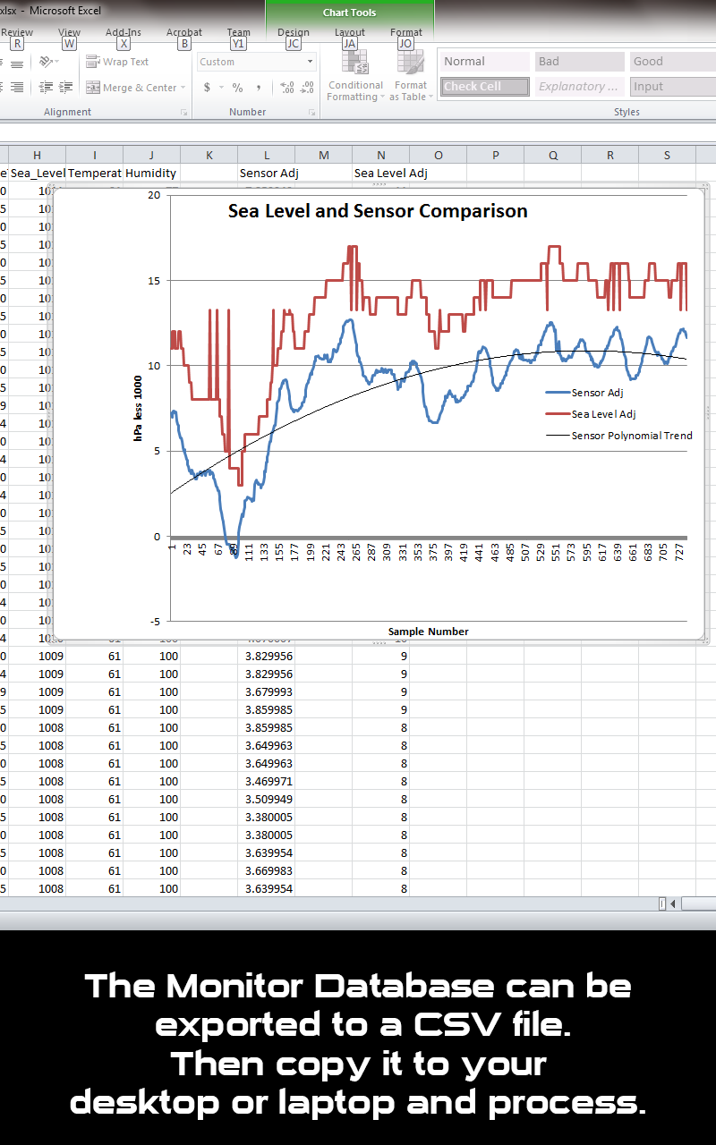
Task: Click the Increase Indent icon
Action: coord(65,88)
